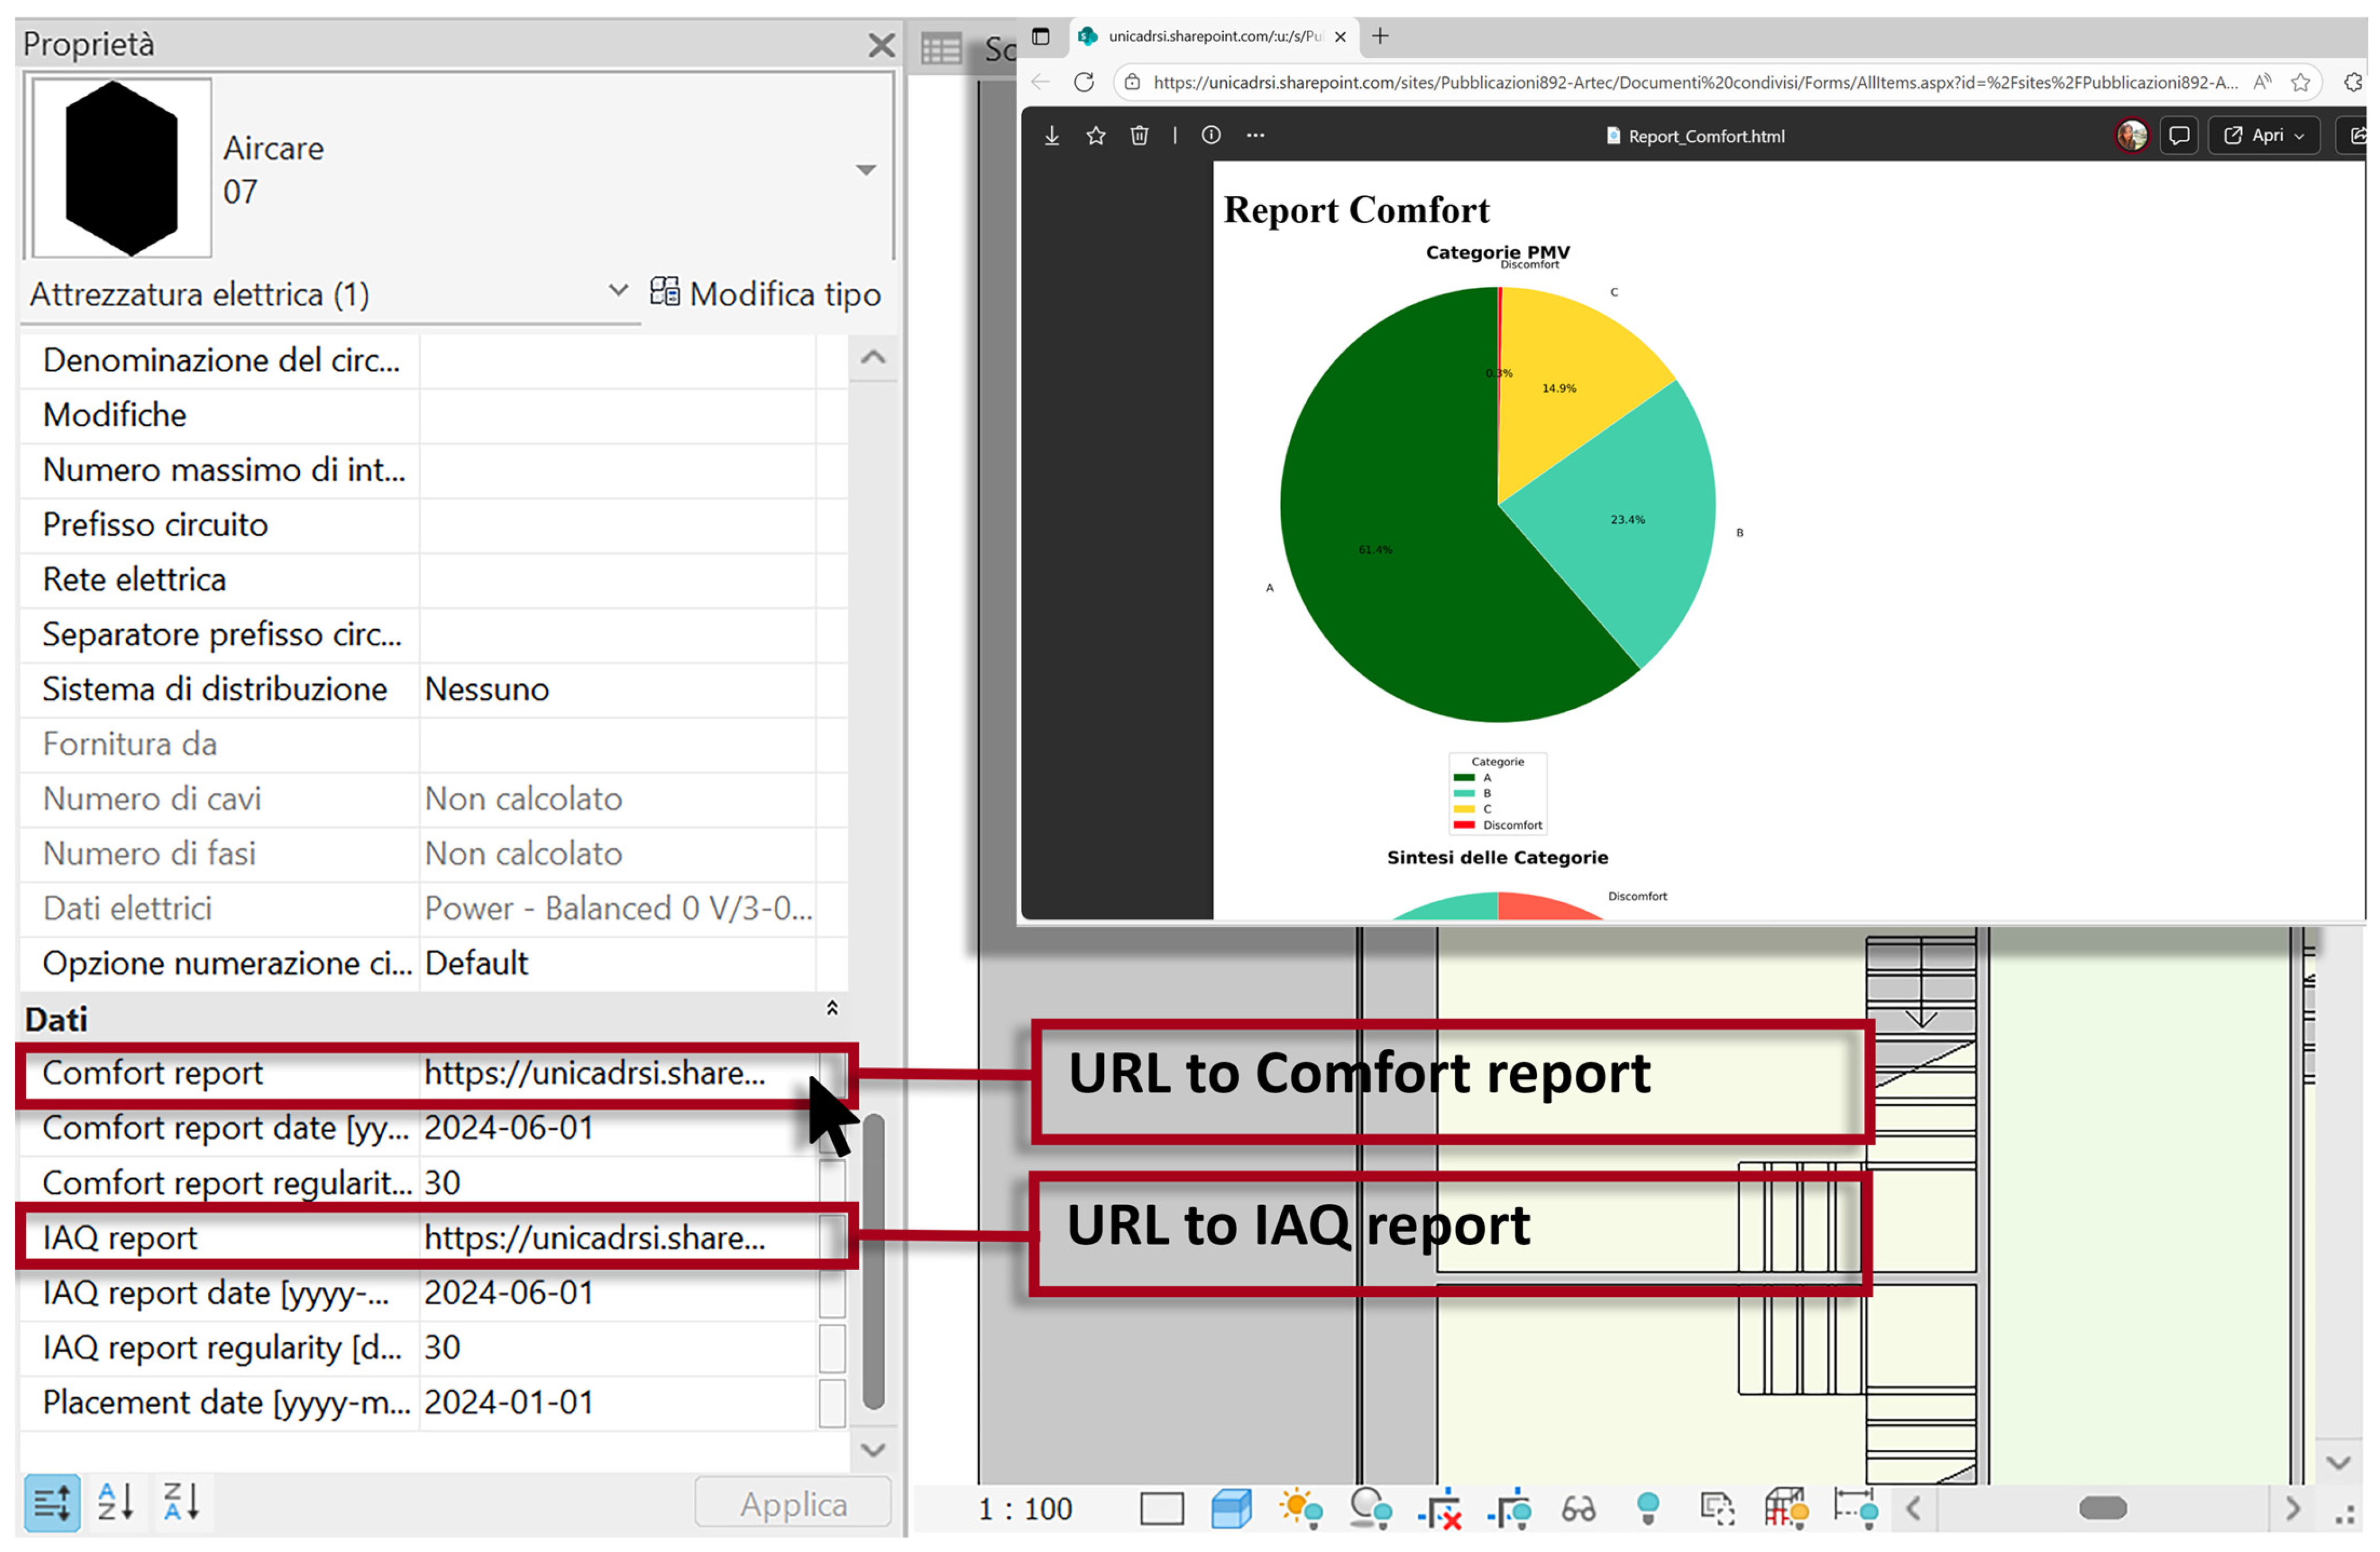Toggle checkbox beside Placement date
The height and width of the screenshot is (1552, 2380).
click(x=832, y=1402)
